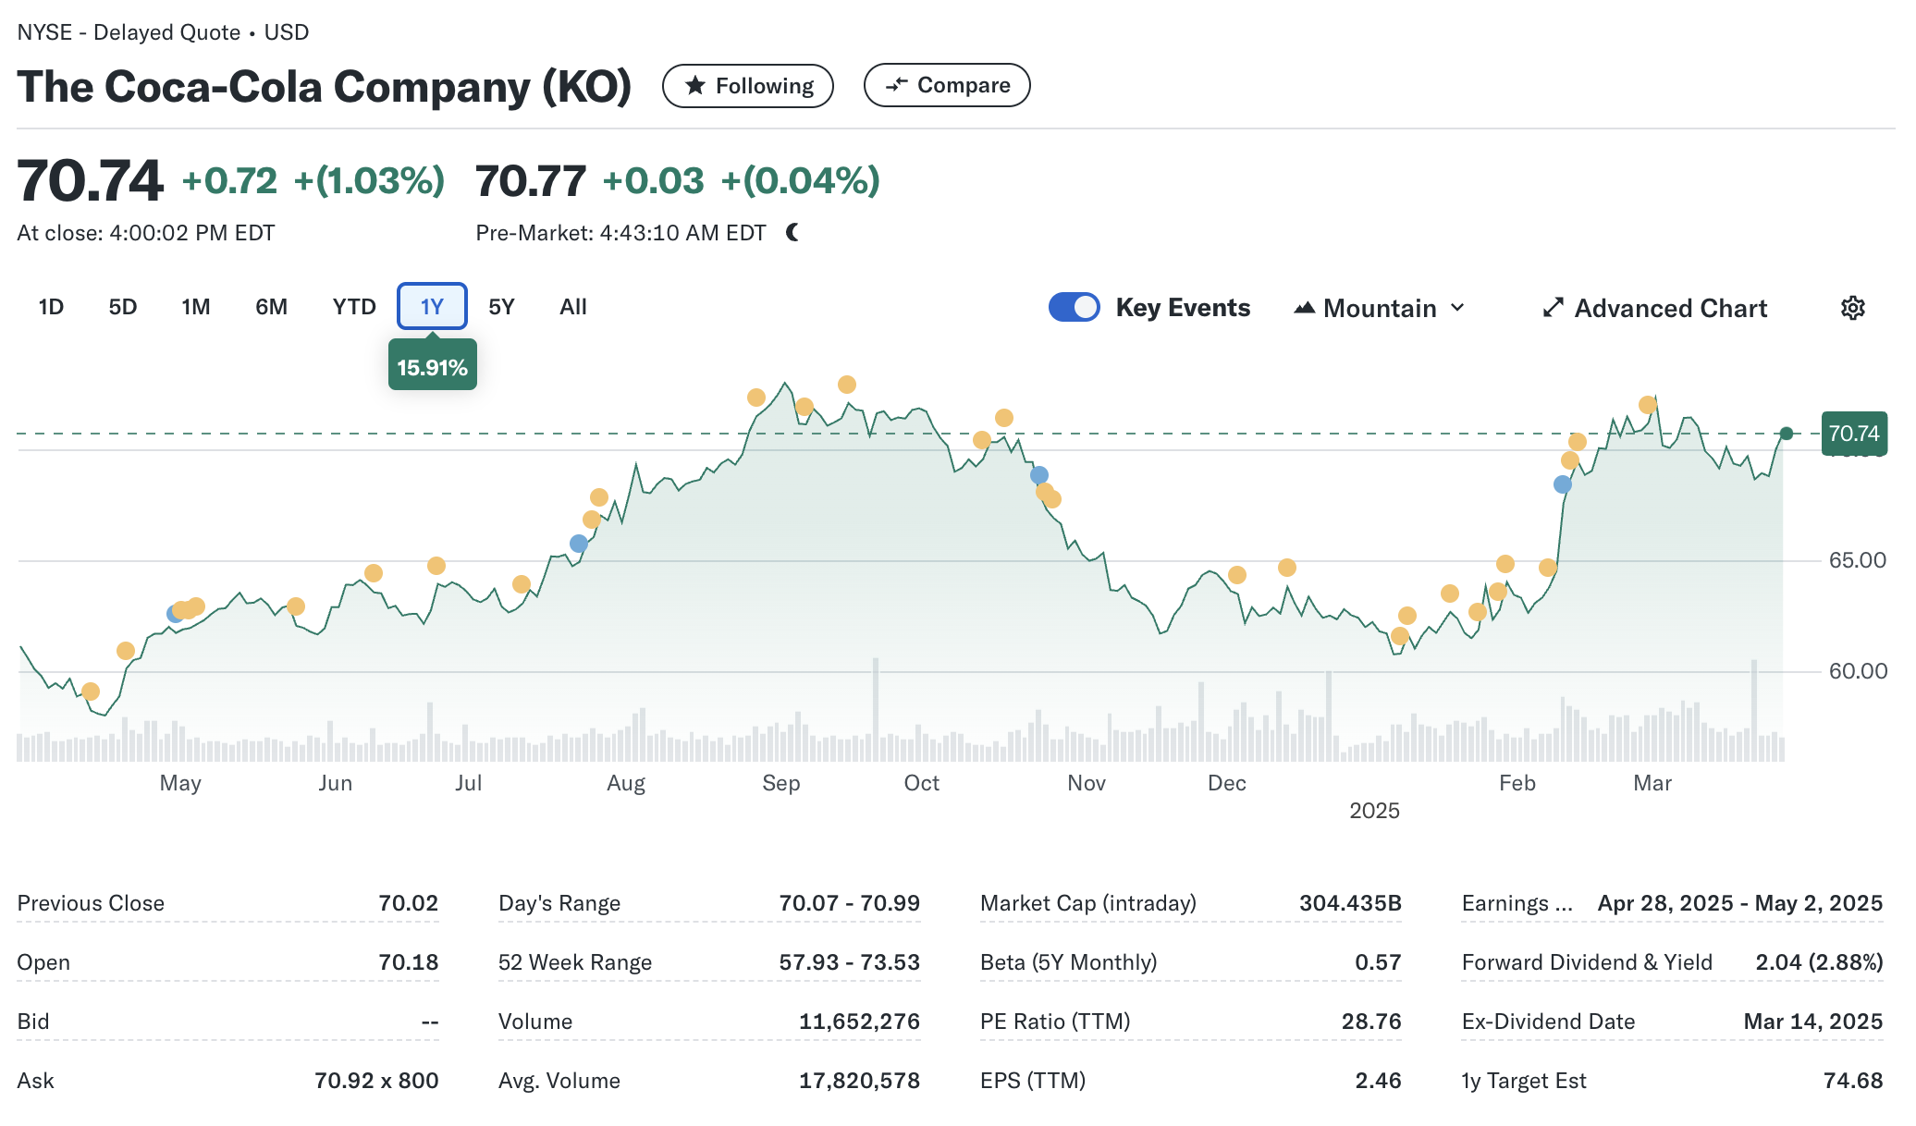The height and width of the screenshot is (1126, 1916).
Task: Click the Compare arrows icon
Action: coord(896,85)
